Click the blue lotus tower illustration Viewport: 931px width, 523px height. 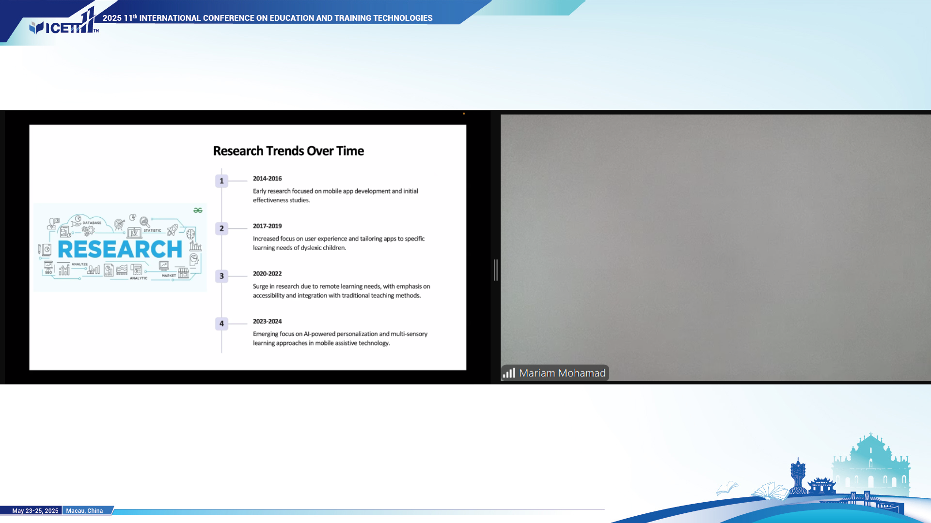pyautogui.click(x=798, y=476)
